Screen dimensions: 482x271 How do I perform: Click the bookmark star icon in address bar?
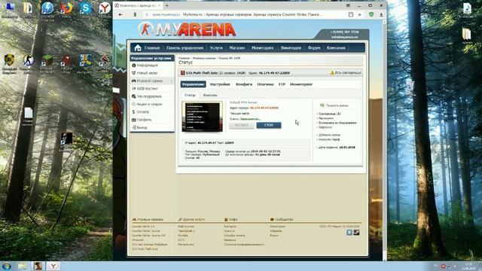pos(359,14)
